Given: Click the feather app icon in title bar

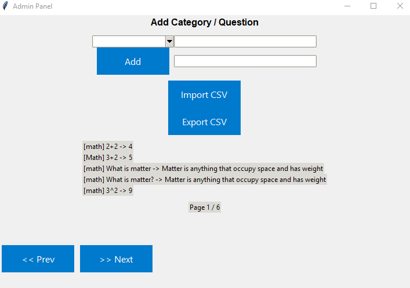Looking at the screenshot, I should [6, 6].
